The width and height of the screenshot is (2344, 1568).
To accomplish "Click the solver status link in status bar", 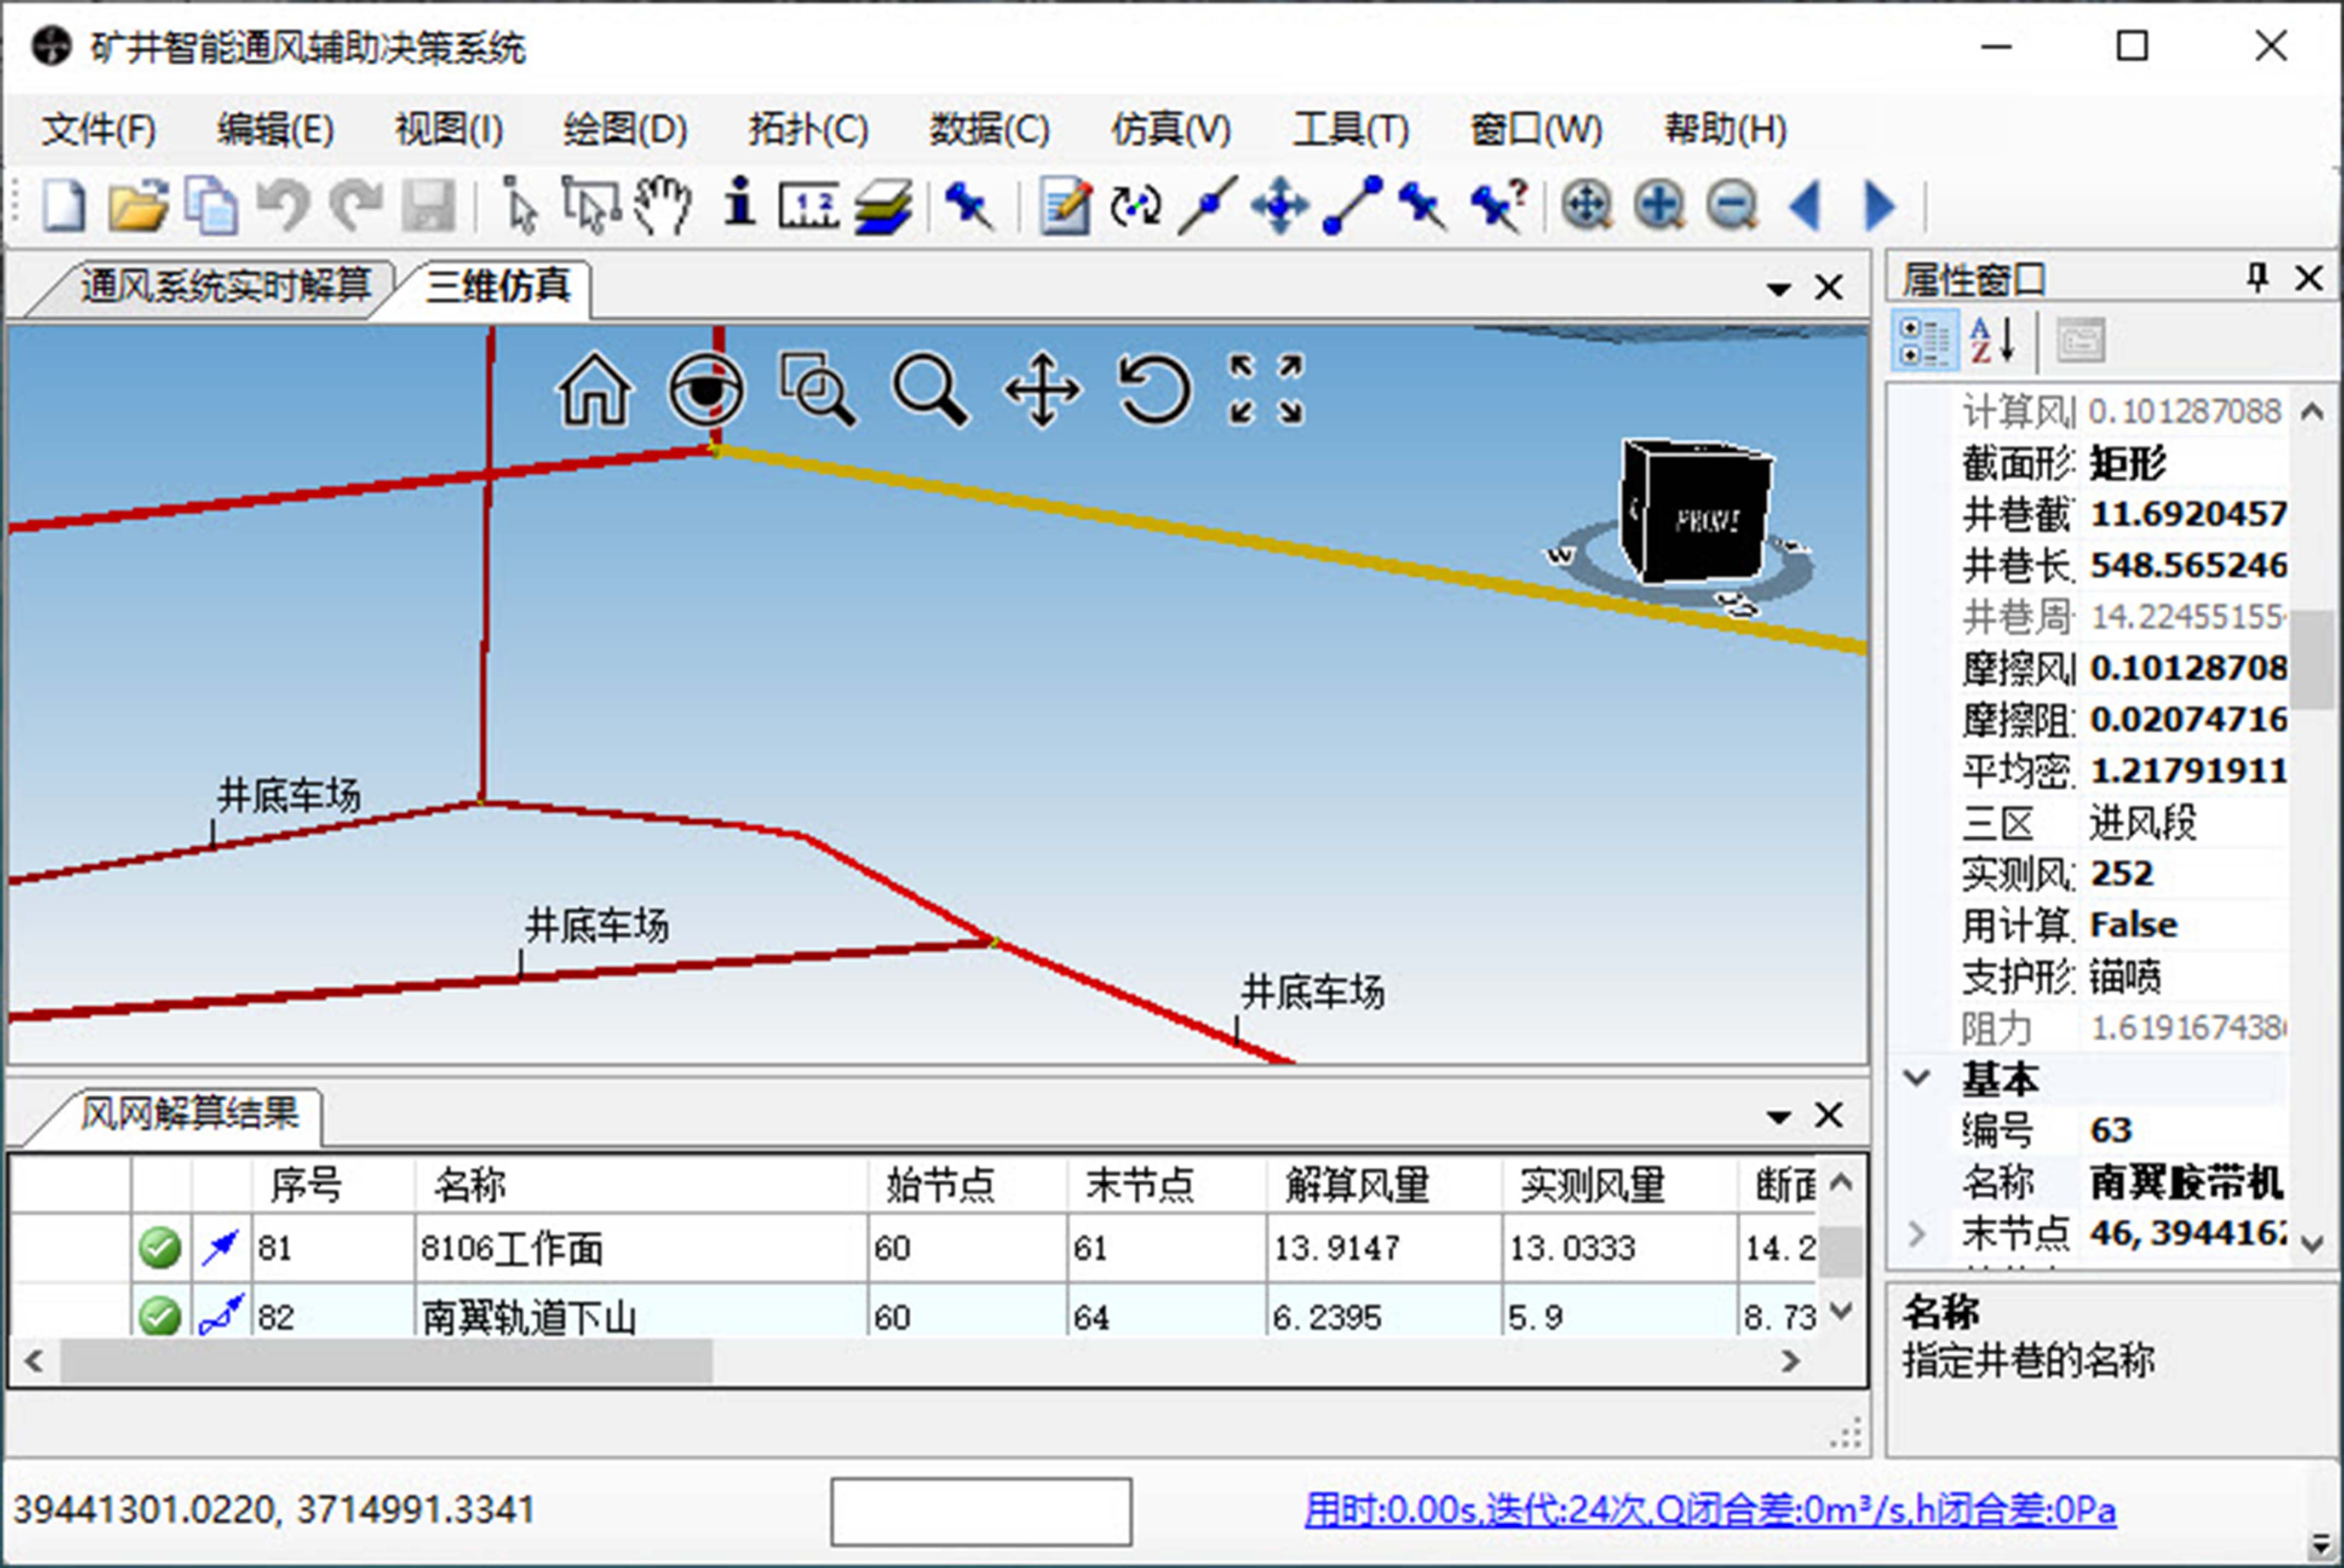I will [1709, 1509].
